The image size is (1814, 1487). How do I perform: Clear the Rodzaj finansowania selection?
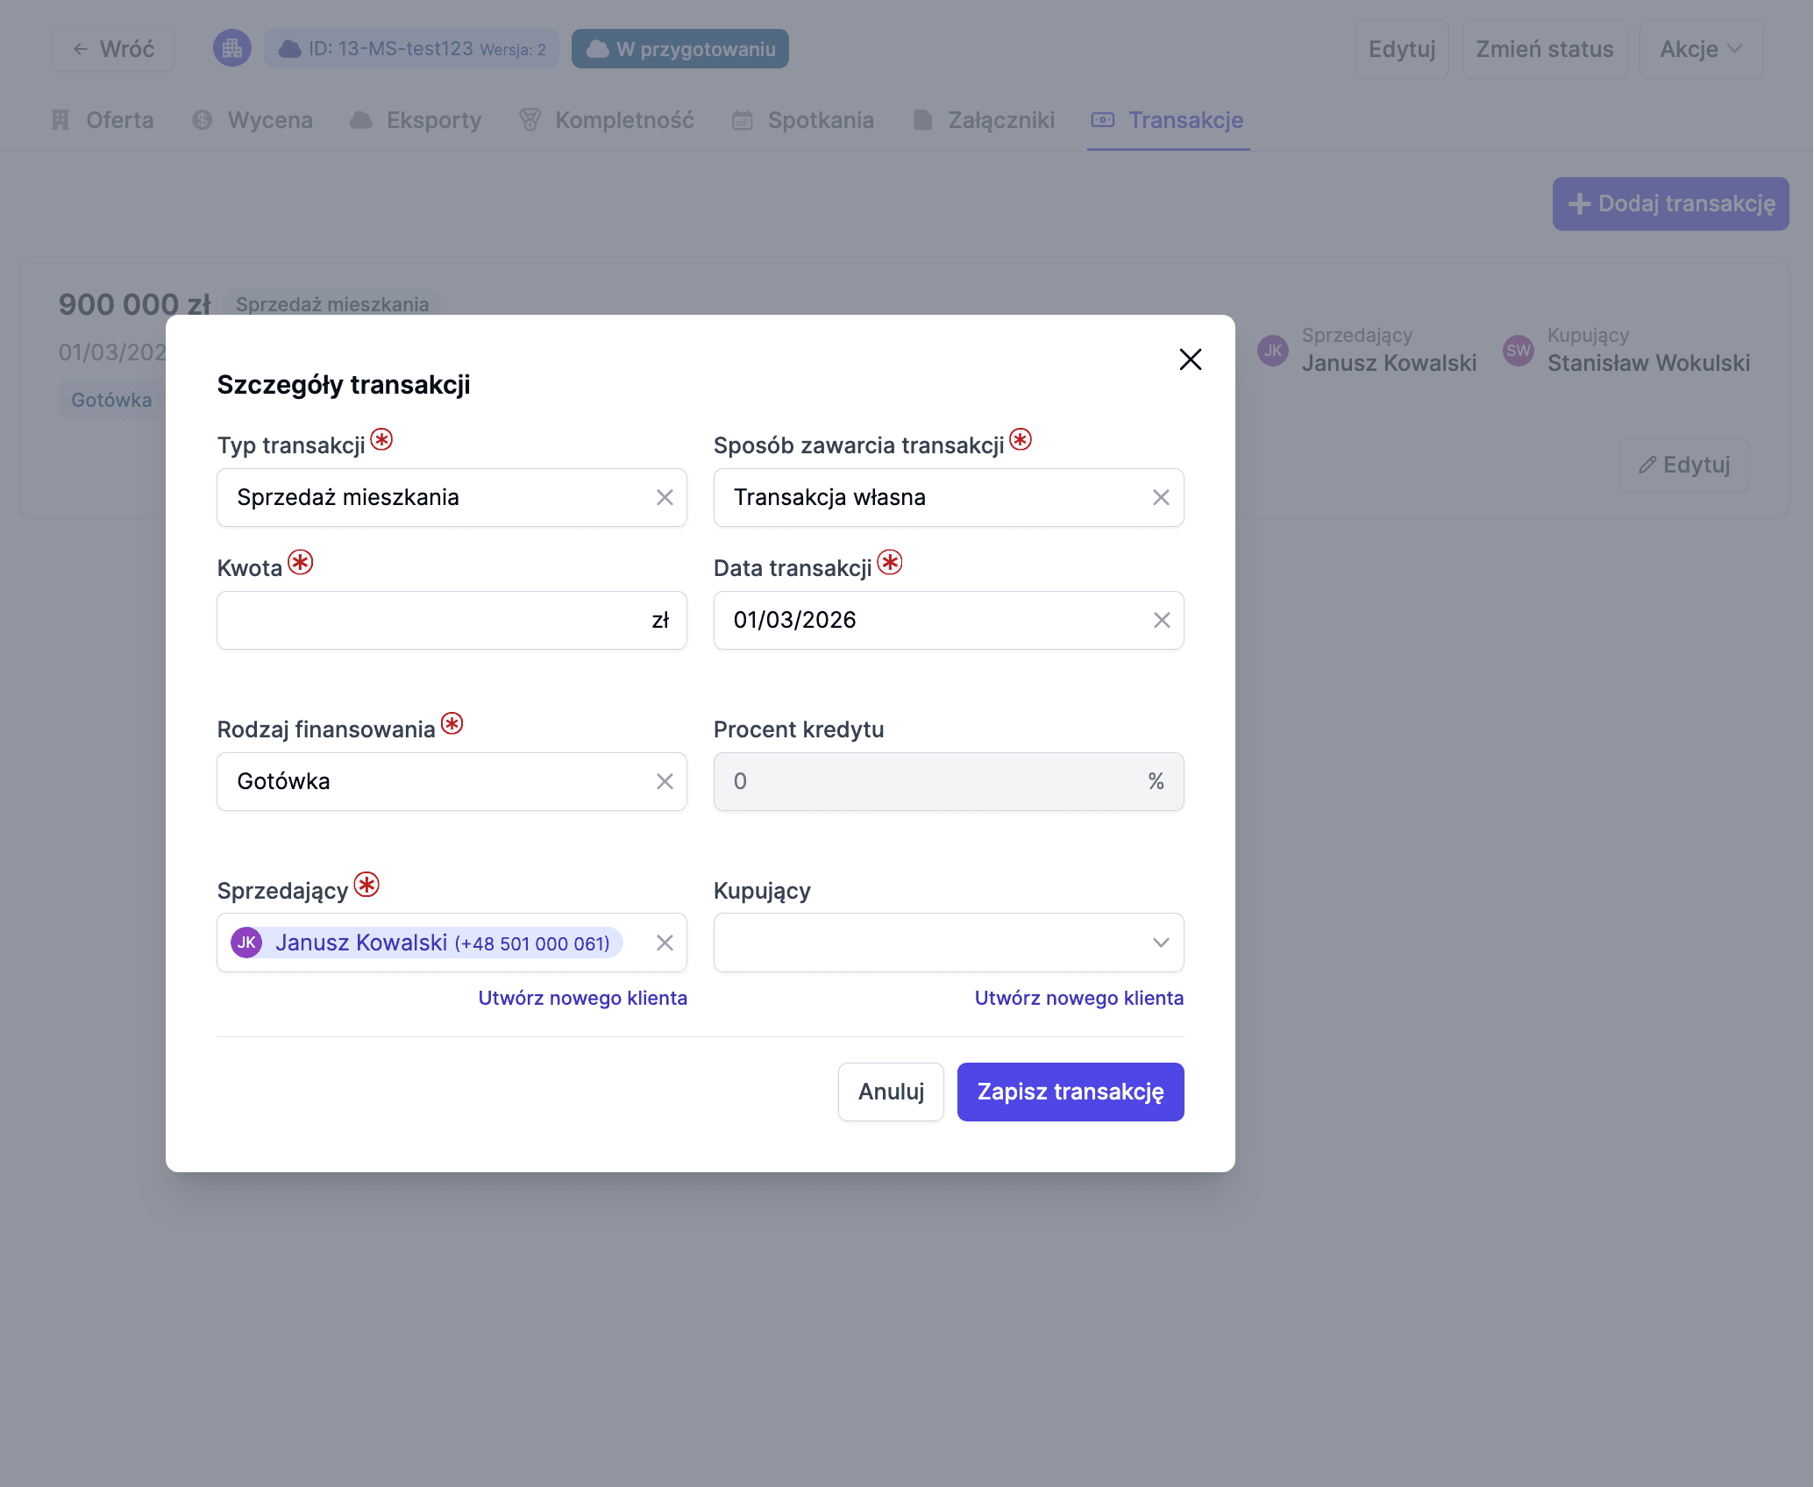click(x=665, y=782)
